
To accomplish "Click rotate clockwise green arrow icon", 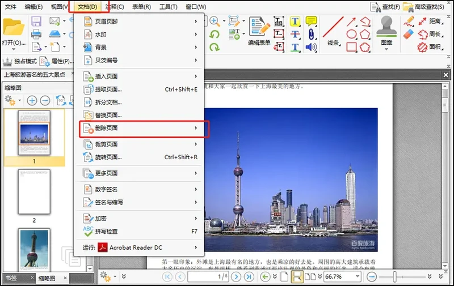I will [x=215, y=47].
